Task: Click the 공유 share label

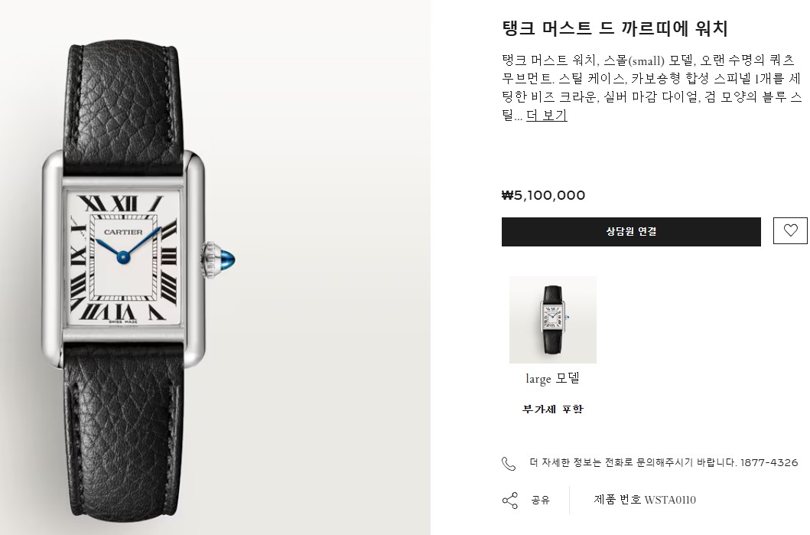Action: coord(540,500)
